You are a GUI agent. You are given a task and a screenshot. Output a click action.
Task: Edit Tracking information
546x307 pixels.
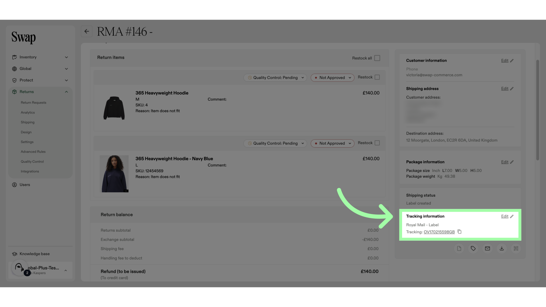click(x=507, y=216)
